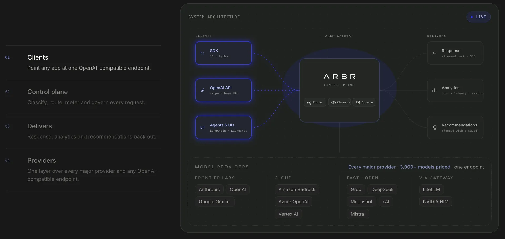Click the Observe chip
This screenshot has width=505, height=239.
[339, 102]
